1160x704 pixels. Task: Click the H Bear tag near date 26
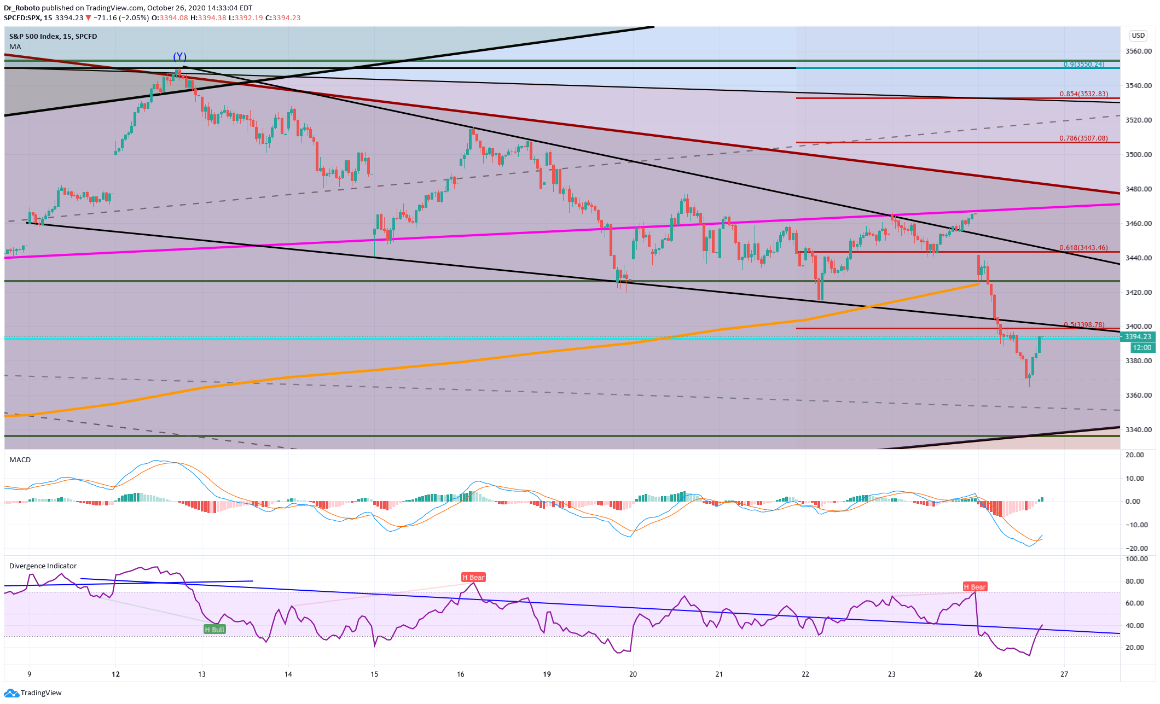pos(975,587)
